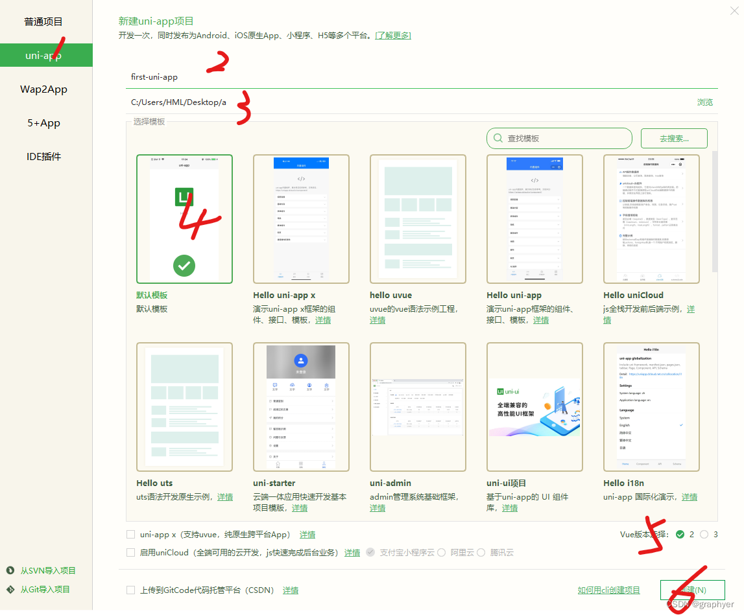Select the 普通项目 tab

tap(43, 22)
